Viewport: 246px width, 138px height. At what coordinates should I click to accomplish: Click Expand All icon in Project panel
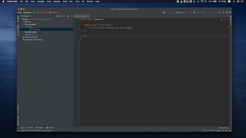61,16
